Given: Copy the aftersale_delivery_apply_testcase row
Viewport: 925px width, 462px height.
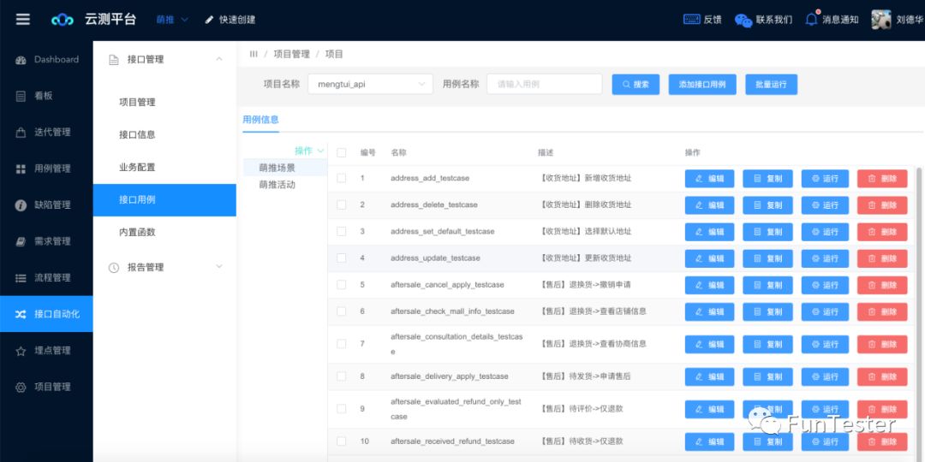Looking at the screenshot, I should point(767,376).
